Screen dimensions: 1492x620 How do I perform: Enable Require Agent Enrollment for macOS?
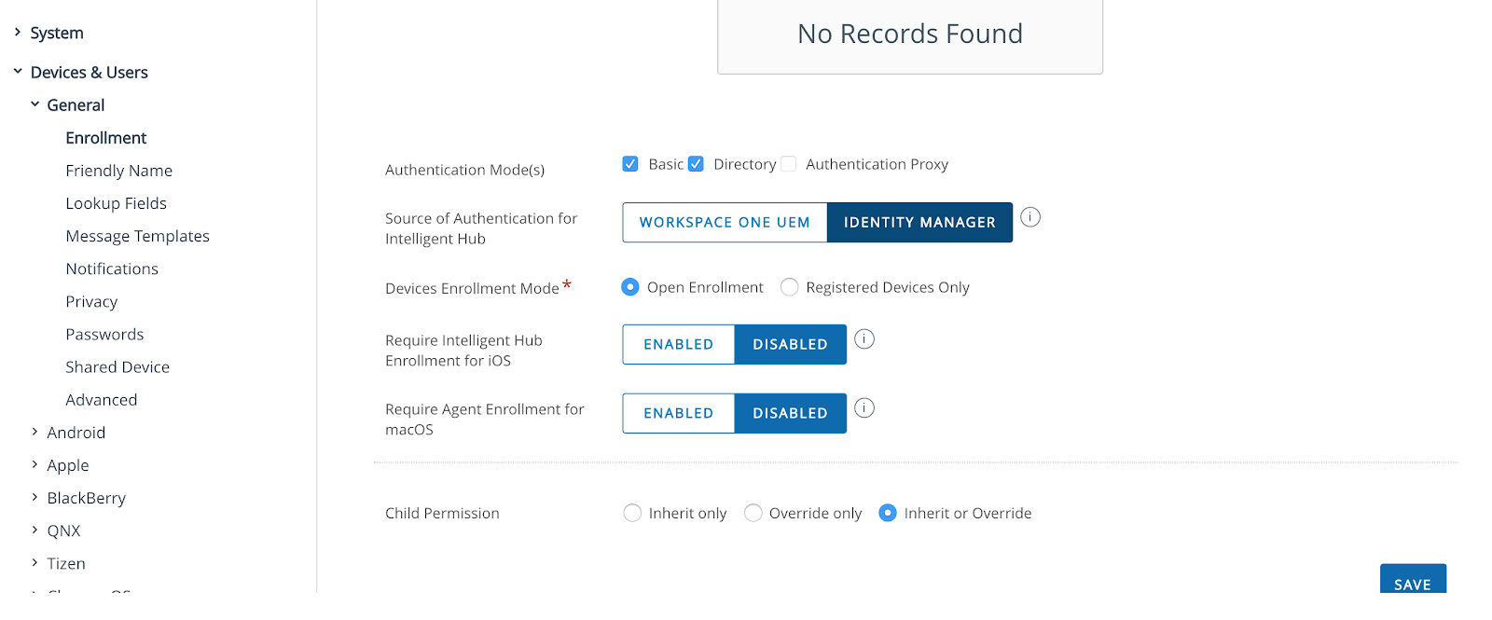point(678,413)
